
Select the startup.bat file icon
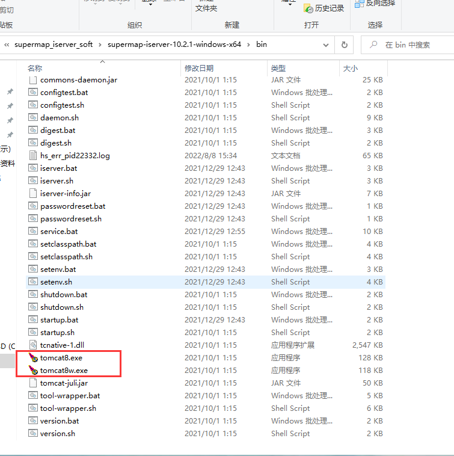click(x=33, y=320)
